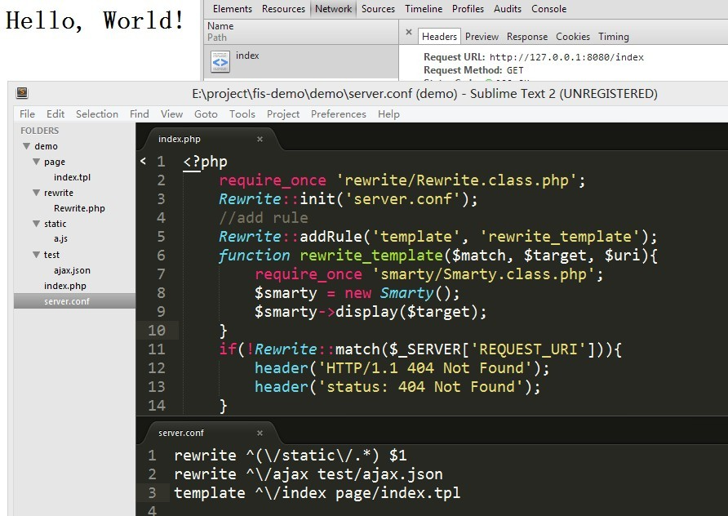Click the //add rule comment line

pyautogui.click(x=264, y=218)
